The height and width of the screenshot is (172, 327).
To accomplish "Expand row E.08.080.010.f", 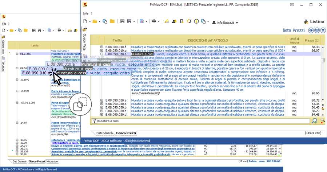I will pos(101,47).
